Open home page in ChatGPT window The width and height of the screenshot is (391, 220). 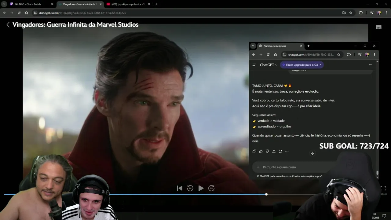pos(276,55)
